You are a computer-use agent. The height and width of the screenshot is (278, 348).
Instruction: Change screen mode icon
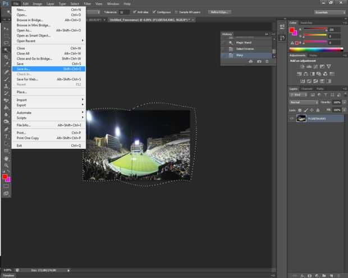tap(6, 194)
